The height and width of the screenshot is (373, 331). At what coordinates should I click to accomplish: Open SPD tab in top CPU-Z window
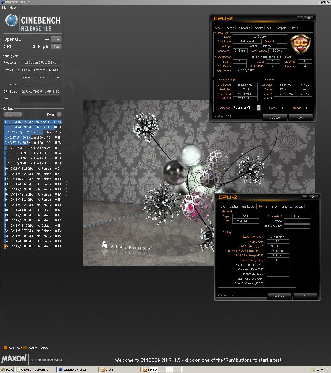click(270, 28)
